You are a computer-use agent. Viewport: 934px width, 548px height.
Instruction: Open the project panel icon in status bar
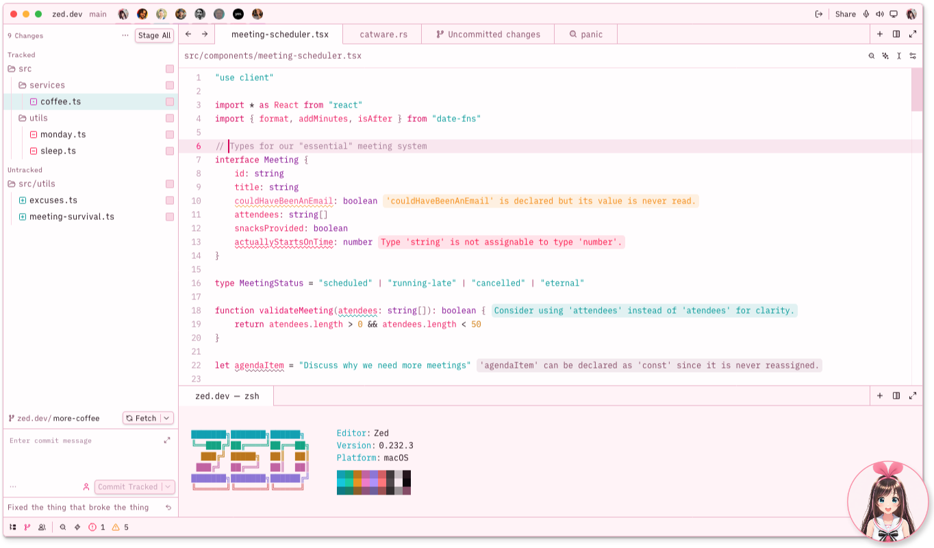13,527
